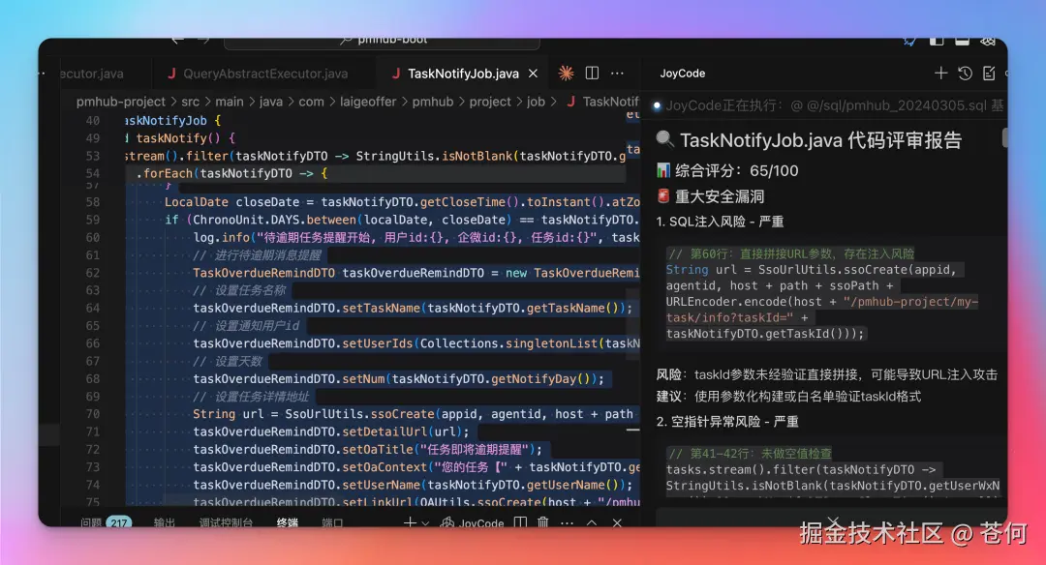1046x565 pixels.
Task: Click the 设置任务详情地址 comment on line 69
Action: point(251,397)
